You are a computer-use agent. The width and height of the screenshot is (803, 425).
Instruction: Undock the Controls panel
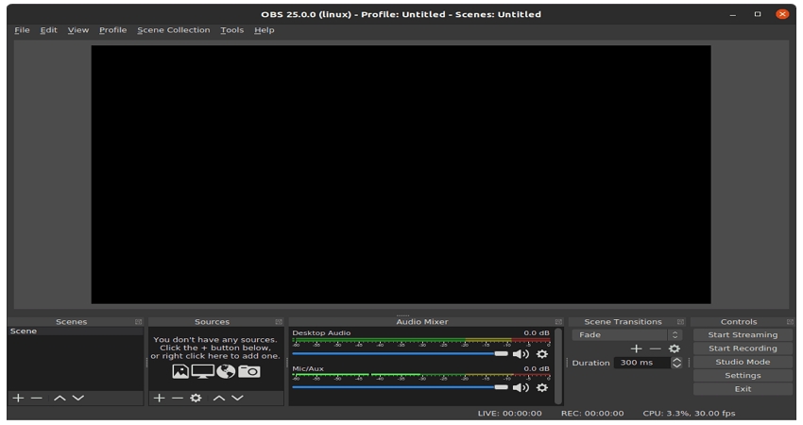[x=790, y=321]
